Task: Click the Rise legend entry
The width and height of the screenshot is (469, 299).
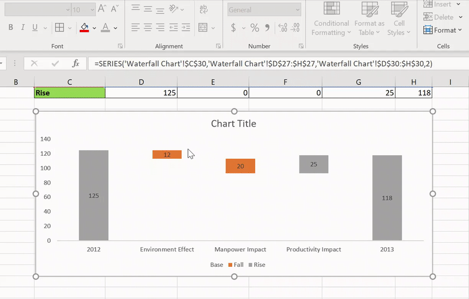Action: 257,264
